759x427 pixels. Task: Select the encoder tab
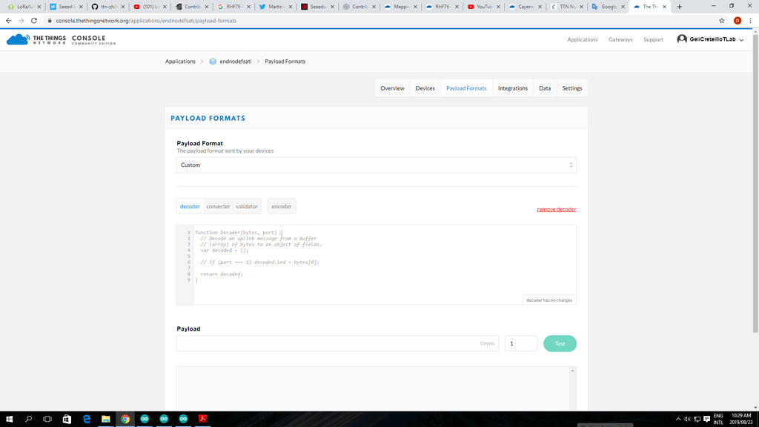pyautogui.click(x=281, y=206)
